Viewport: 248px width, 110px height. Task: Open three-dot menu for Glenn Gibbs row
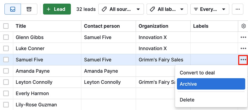pos(243,37)
